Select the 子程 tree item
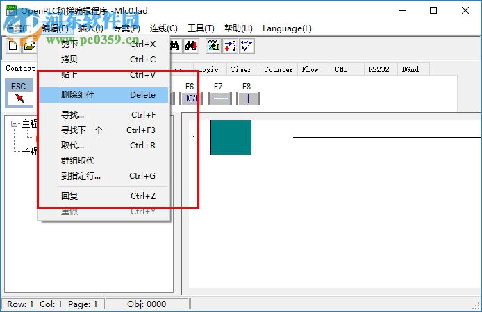Screen dimensions: 482x312 click(x=29, y=151)
